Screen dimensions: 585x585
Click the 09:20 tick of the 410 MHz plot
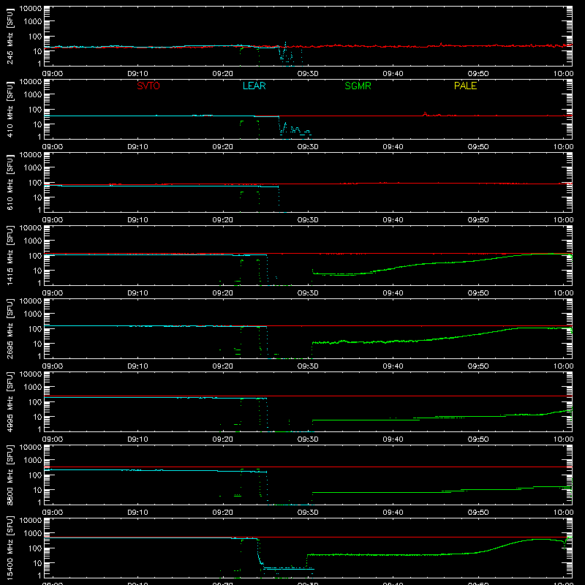click(x=223, y=147)
